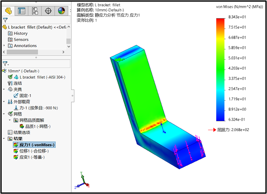
Task: Collapse the 夹具 fixtures node
Action: pyautogui.click(x=5, y=89)
